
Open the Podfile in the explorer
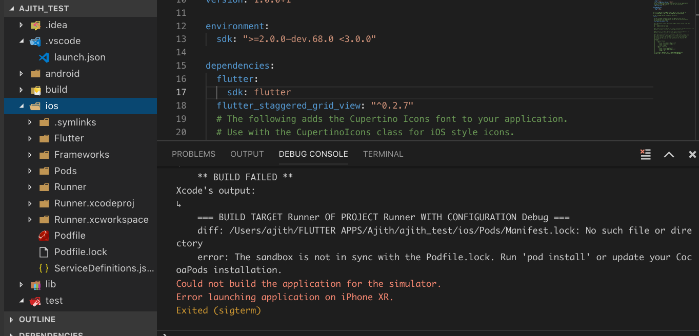(70, 236)
